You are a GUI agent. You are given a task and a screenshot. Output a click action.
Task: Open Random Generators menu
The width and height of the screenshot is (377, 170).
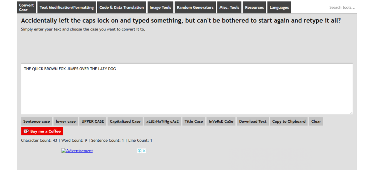[x=195, y=7]
